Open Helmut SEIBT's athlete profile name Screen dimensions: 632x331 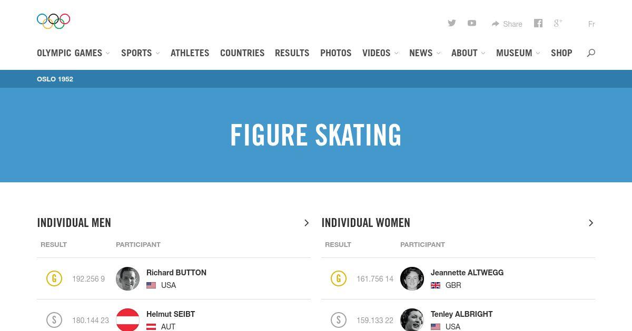(171, 314)
